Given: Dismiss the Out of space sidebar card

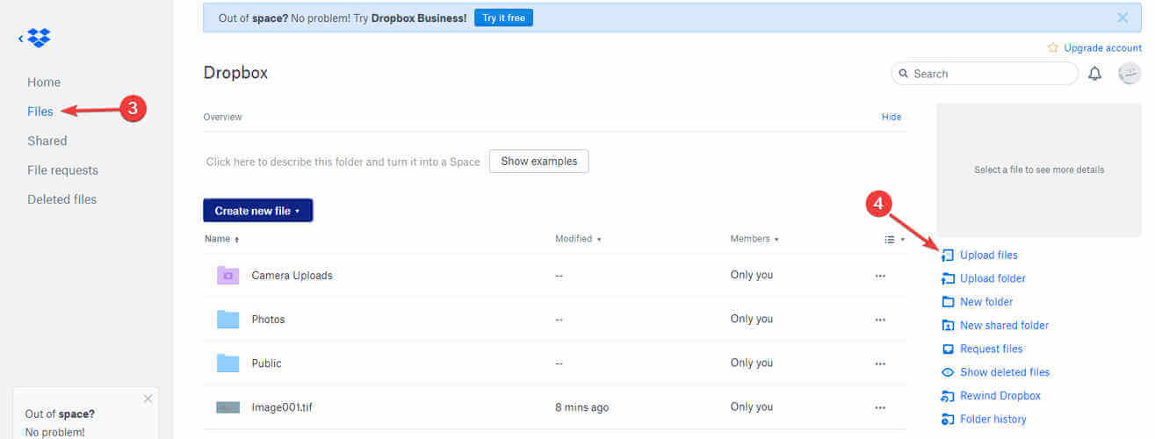Looking at the screenshot, I should pos(148,399).
